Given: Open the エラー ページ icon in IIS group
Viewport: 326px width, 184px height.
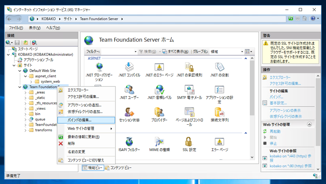Looking at the screenshot, I should click(219, 144).
